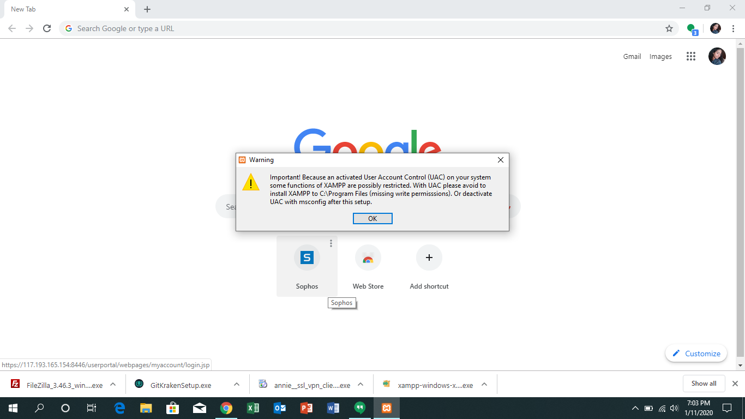Bookmark this tab with the star icon

coord(669,28)
